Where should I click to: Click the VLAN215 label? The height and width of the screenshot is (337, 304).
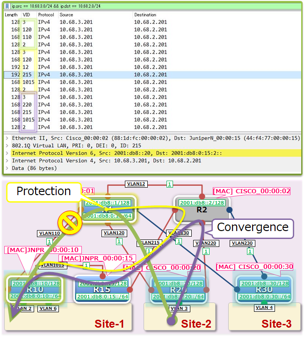point(150,243)
